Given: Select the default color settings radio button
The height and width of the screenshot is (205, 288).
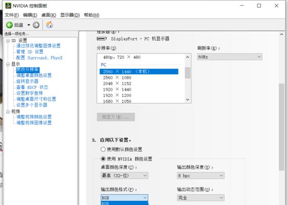Looking at the screenshot, I should (x=103, y=149).
